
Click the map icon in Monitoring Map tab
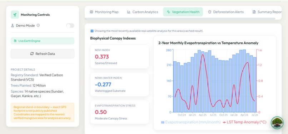(x=91, y=12)
